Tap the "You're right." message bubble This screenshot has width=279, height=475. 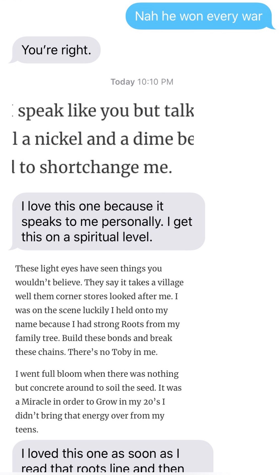tap(56, 50)
